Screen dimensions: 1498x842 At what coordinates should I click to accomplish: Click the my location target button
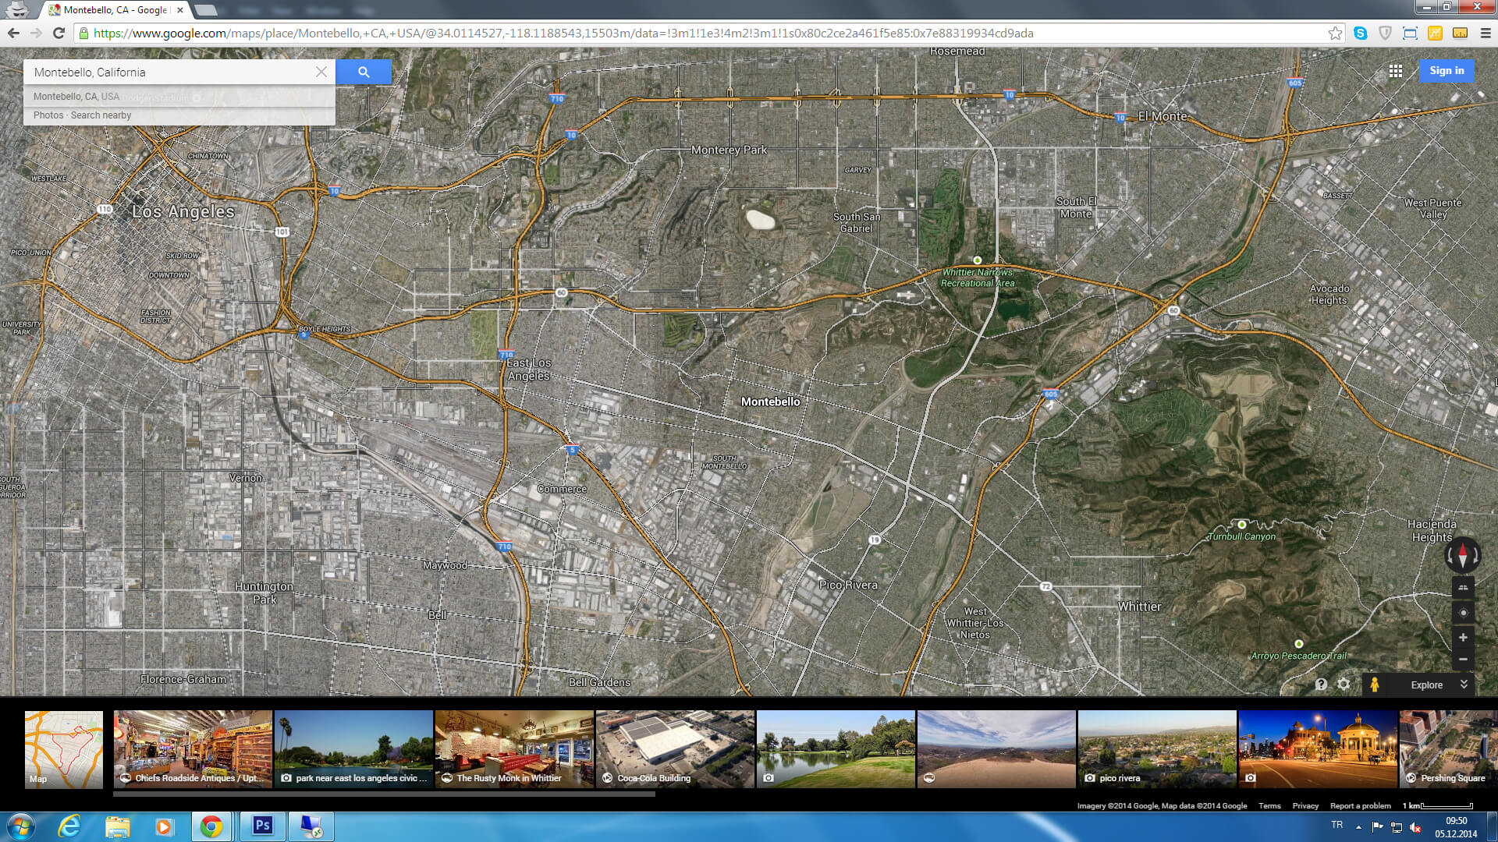coord(1463,613)
